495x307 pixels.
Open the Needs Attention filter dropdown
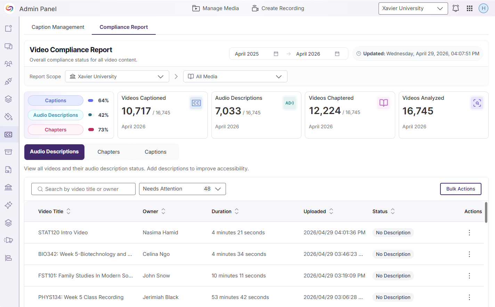[x=182, y=189]
